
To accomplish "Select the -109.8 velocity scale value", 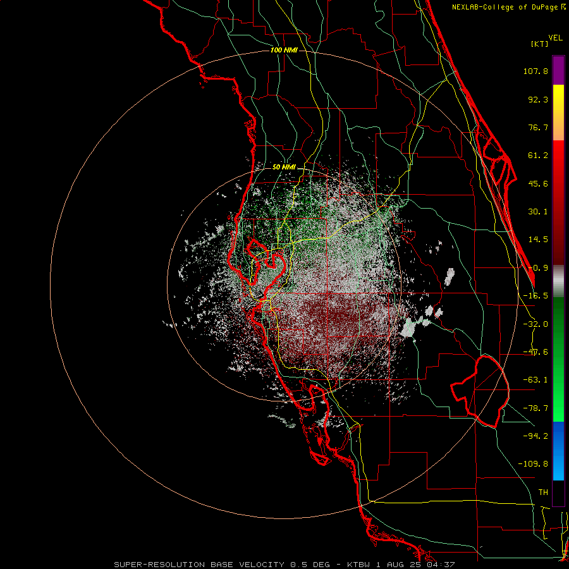I will 533,464.
